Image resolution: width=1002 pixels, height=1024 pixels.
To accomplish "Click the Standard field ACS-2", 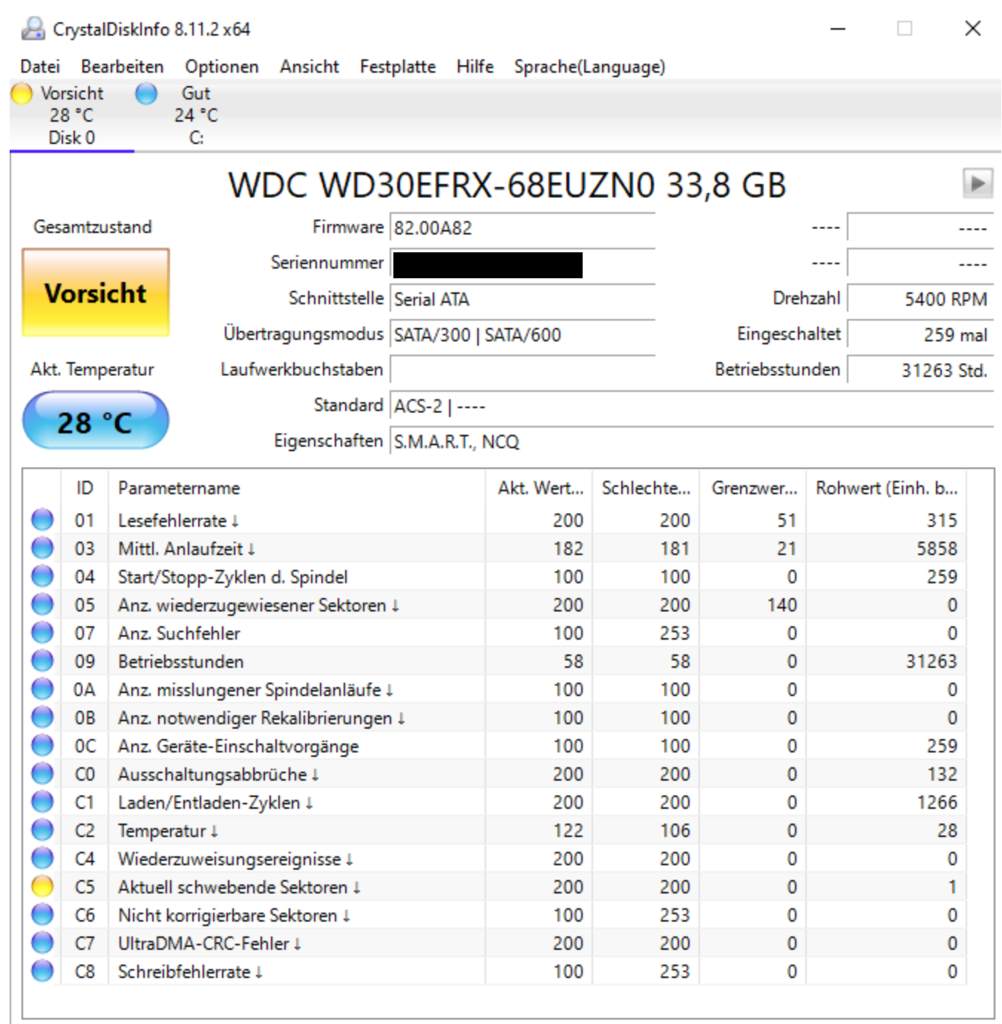I will coord(692,406).
